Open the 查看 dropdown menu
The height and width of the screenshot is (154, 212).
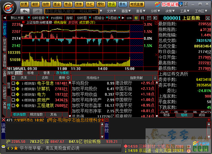[141, 11]
